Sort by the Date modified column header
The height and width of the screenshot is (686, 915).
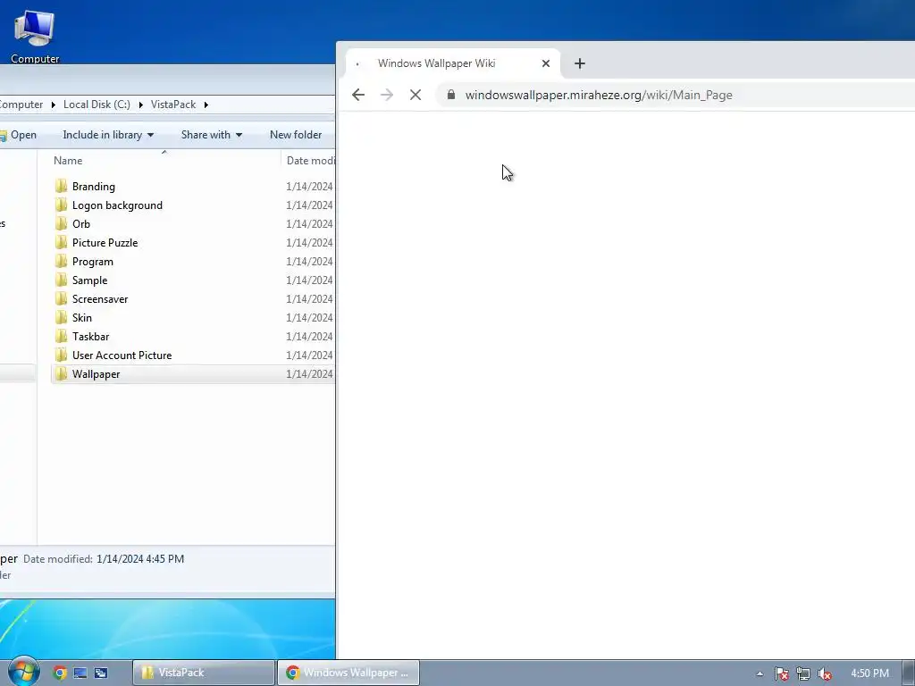pos(310,161)
